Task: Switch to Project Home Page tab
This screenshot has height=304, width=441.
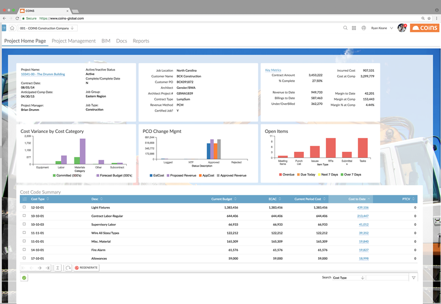Action: (25, 41)
